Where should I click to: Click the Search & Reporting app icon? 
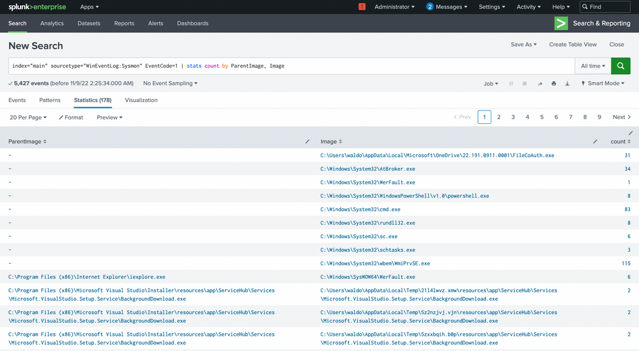coord(560,23)
